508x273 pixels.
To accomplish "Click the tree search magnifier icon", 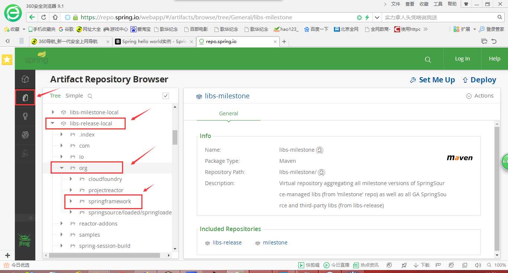I will (x=90, y=96).
